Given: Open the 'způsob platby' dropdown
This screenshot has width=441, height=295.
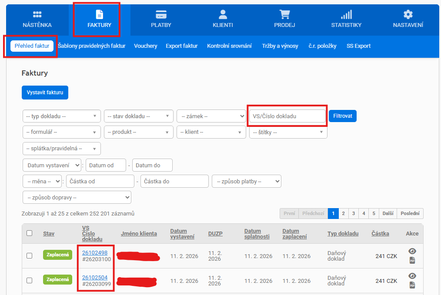Looking at the screenshot, I should (247, 181).
